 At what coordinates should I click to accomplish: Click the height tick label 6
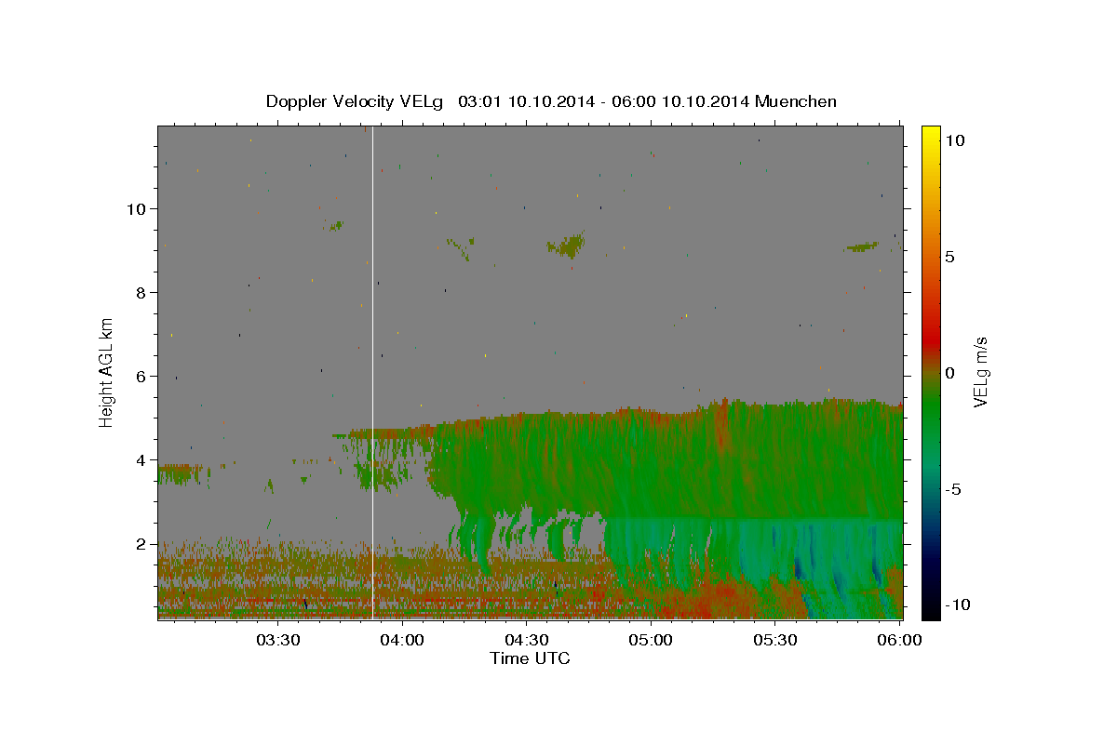point(141,377)
